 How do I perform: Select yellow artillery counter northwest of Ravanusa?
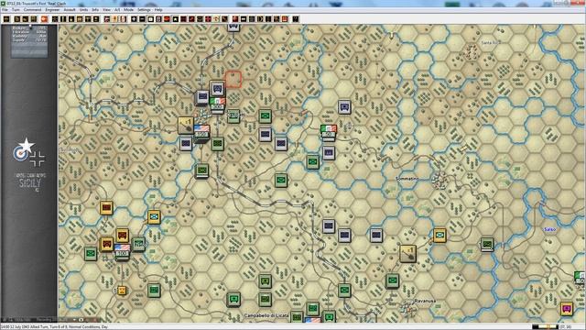tap(407, 253)
